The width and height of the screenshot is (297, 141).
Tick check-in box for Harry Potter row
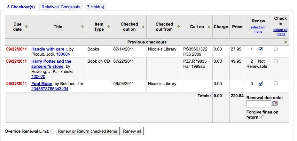click(276, 61)
